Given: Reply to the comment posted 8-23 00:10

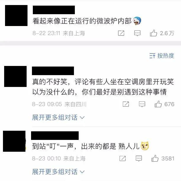Looking at the screenshot, I should [x=139, y=159].
